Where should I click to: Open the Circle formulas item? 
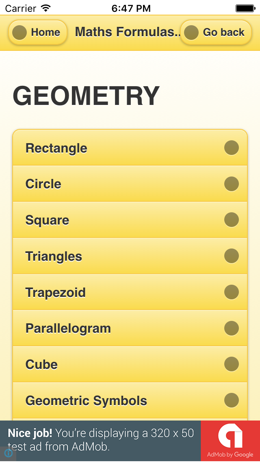point(43,184)
